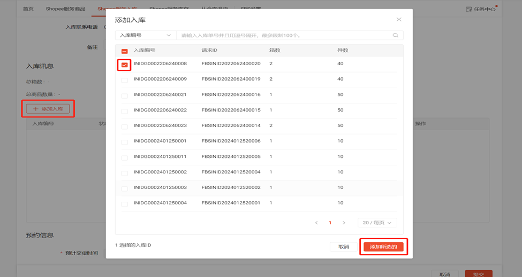The image size is (522, 277).
Task: Close the 添加入库 dialog with X
Action: (399, 20)
